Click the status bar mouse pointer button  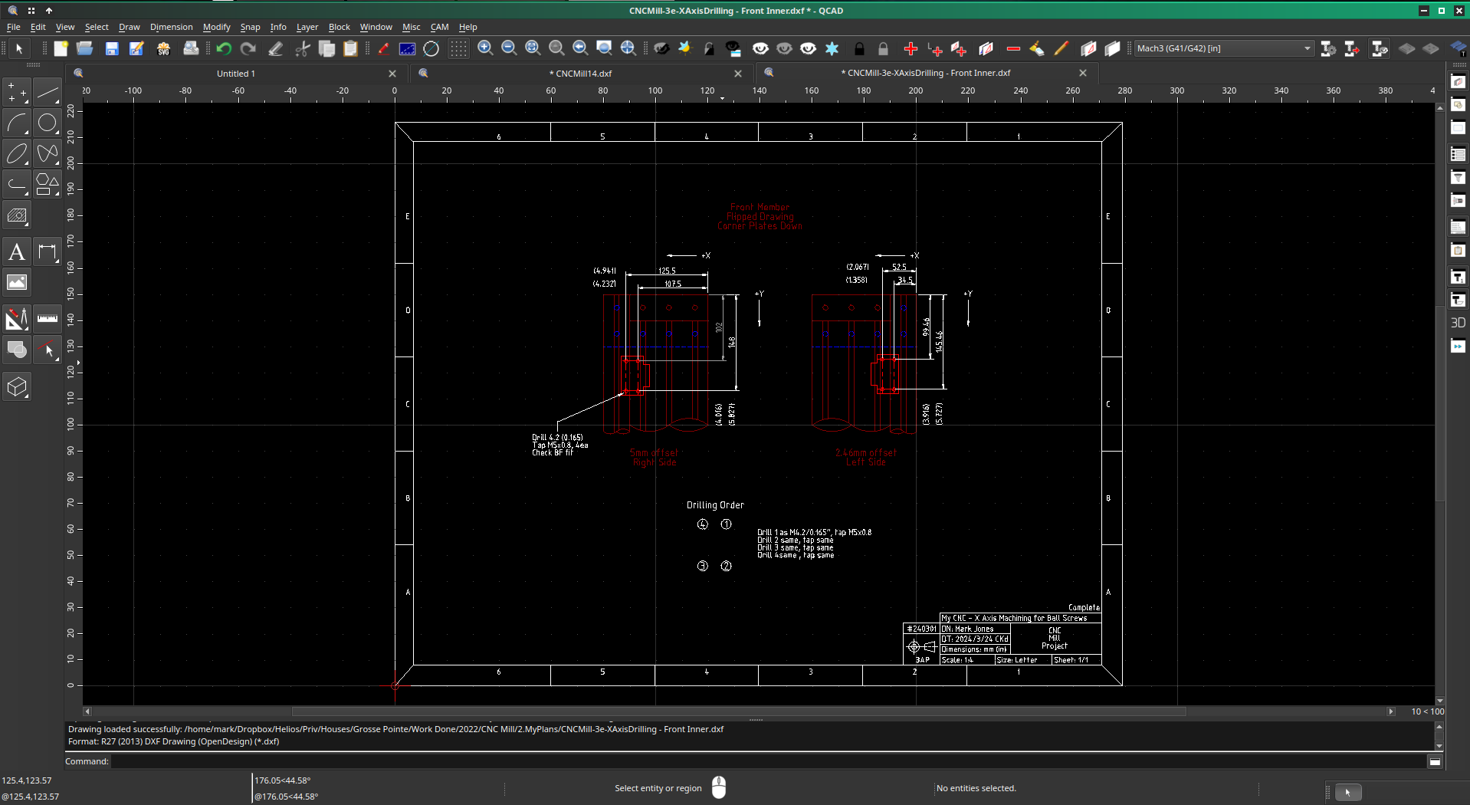[1347, 792]
